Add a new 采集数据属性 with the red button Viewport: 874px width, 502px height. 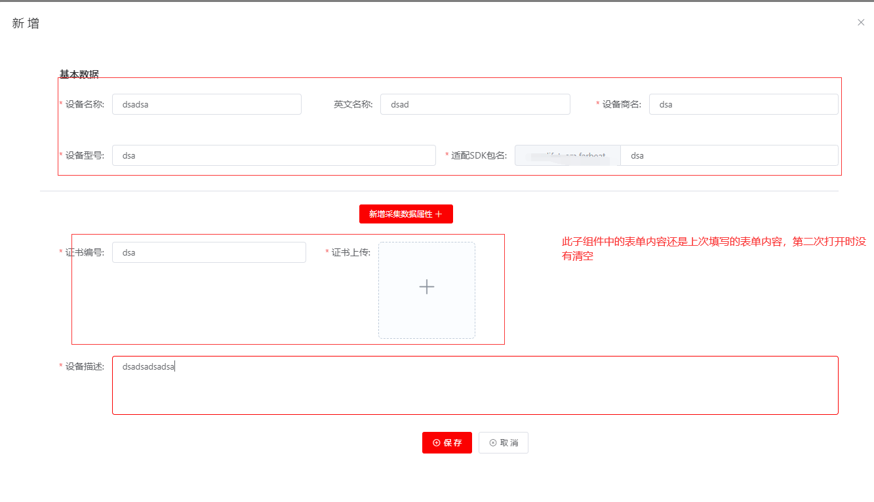tap(406, 214)
